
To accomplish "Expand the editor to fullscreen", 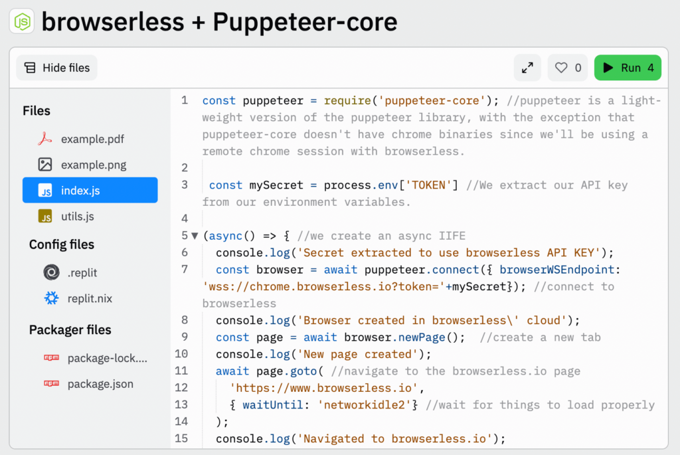I will point(527,67).
